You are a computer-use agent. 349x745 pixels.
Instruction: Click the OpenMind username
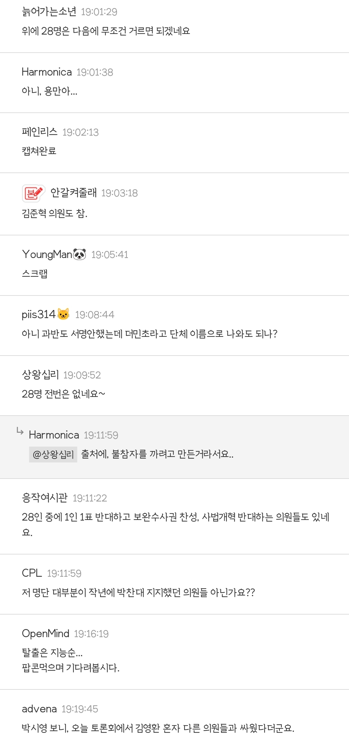click(46, 633)
